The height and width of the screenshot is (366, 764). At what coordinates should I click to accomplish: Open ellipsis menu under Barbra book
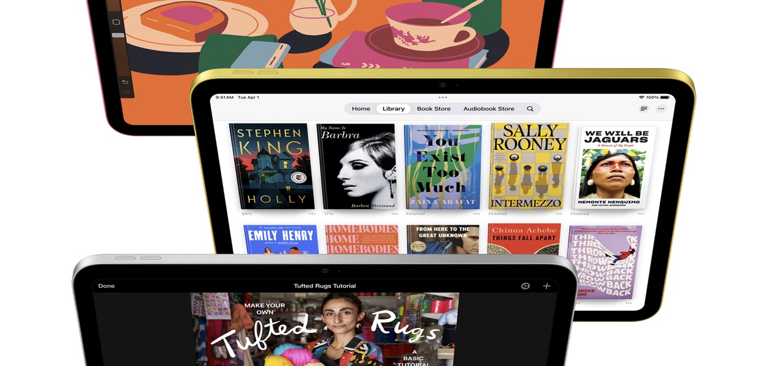(x=394, y=214)
